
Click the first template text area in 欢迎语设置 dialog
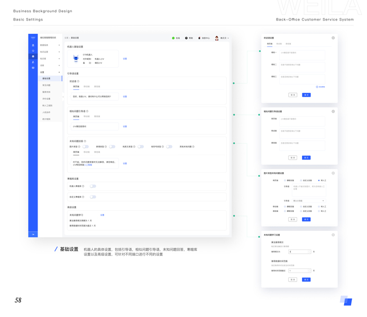[302, 55]
